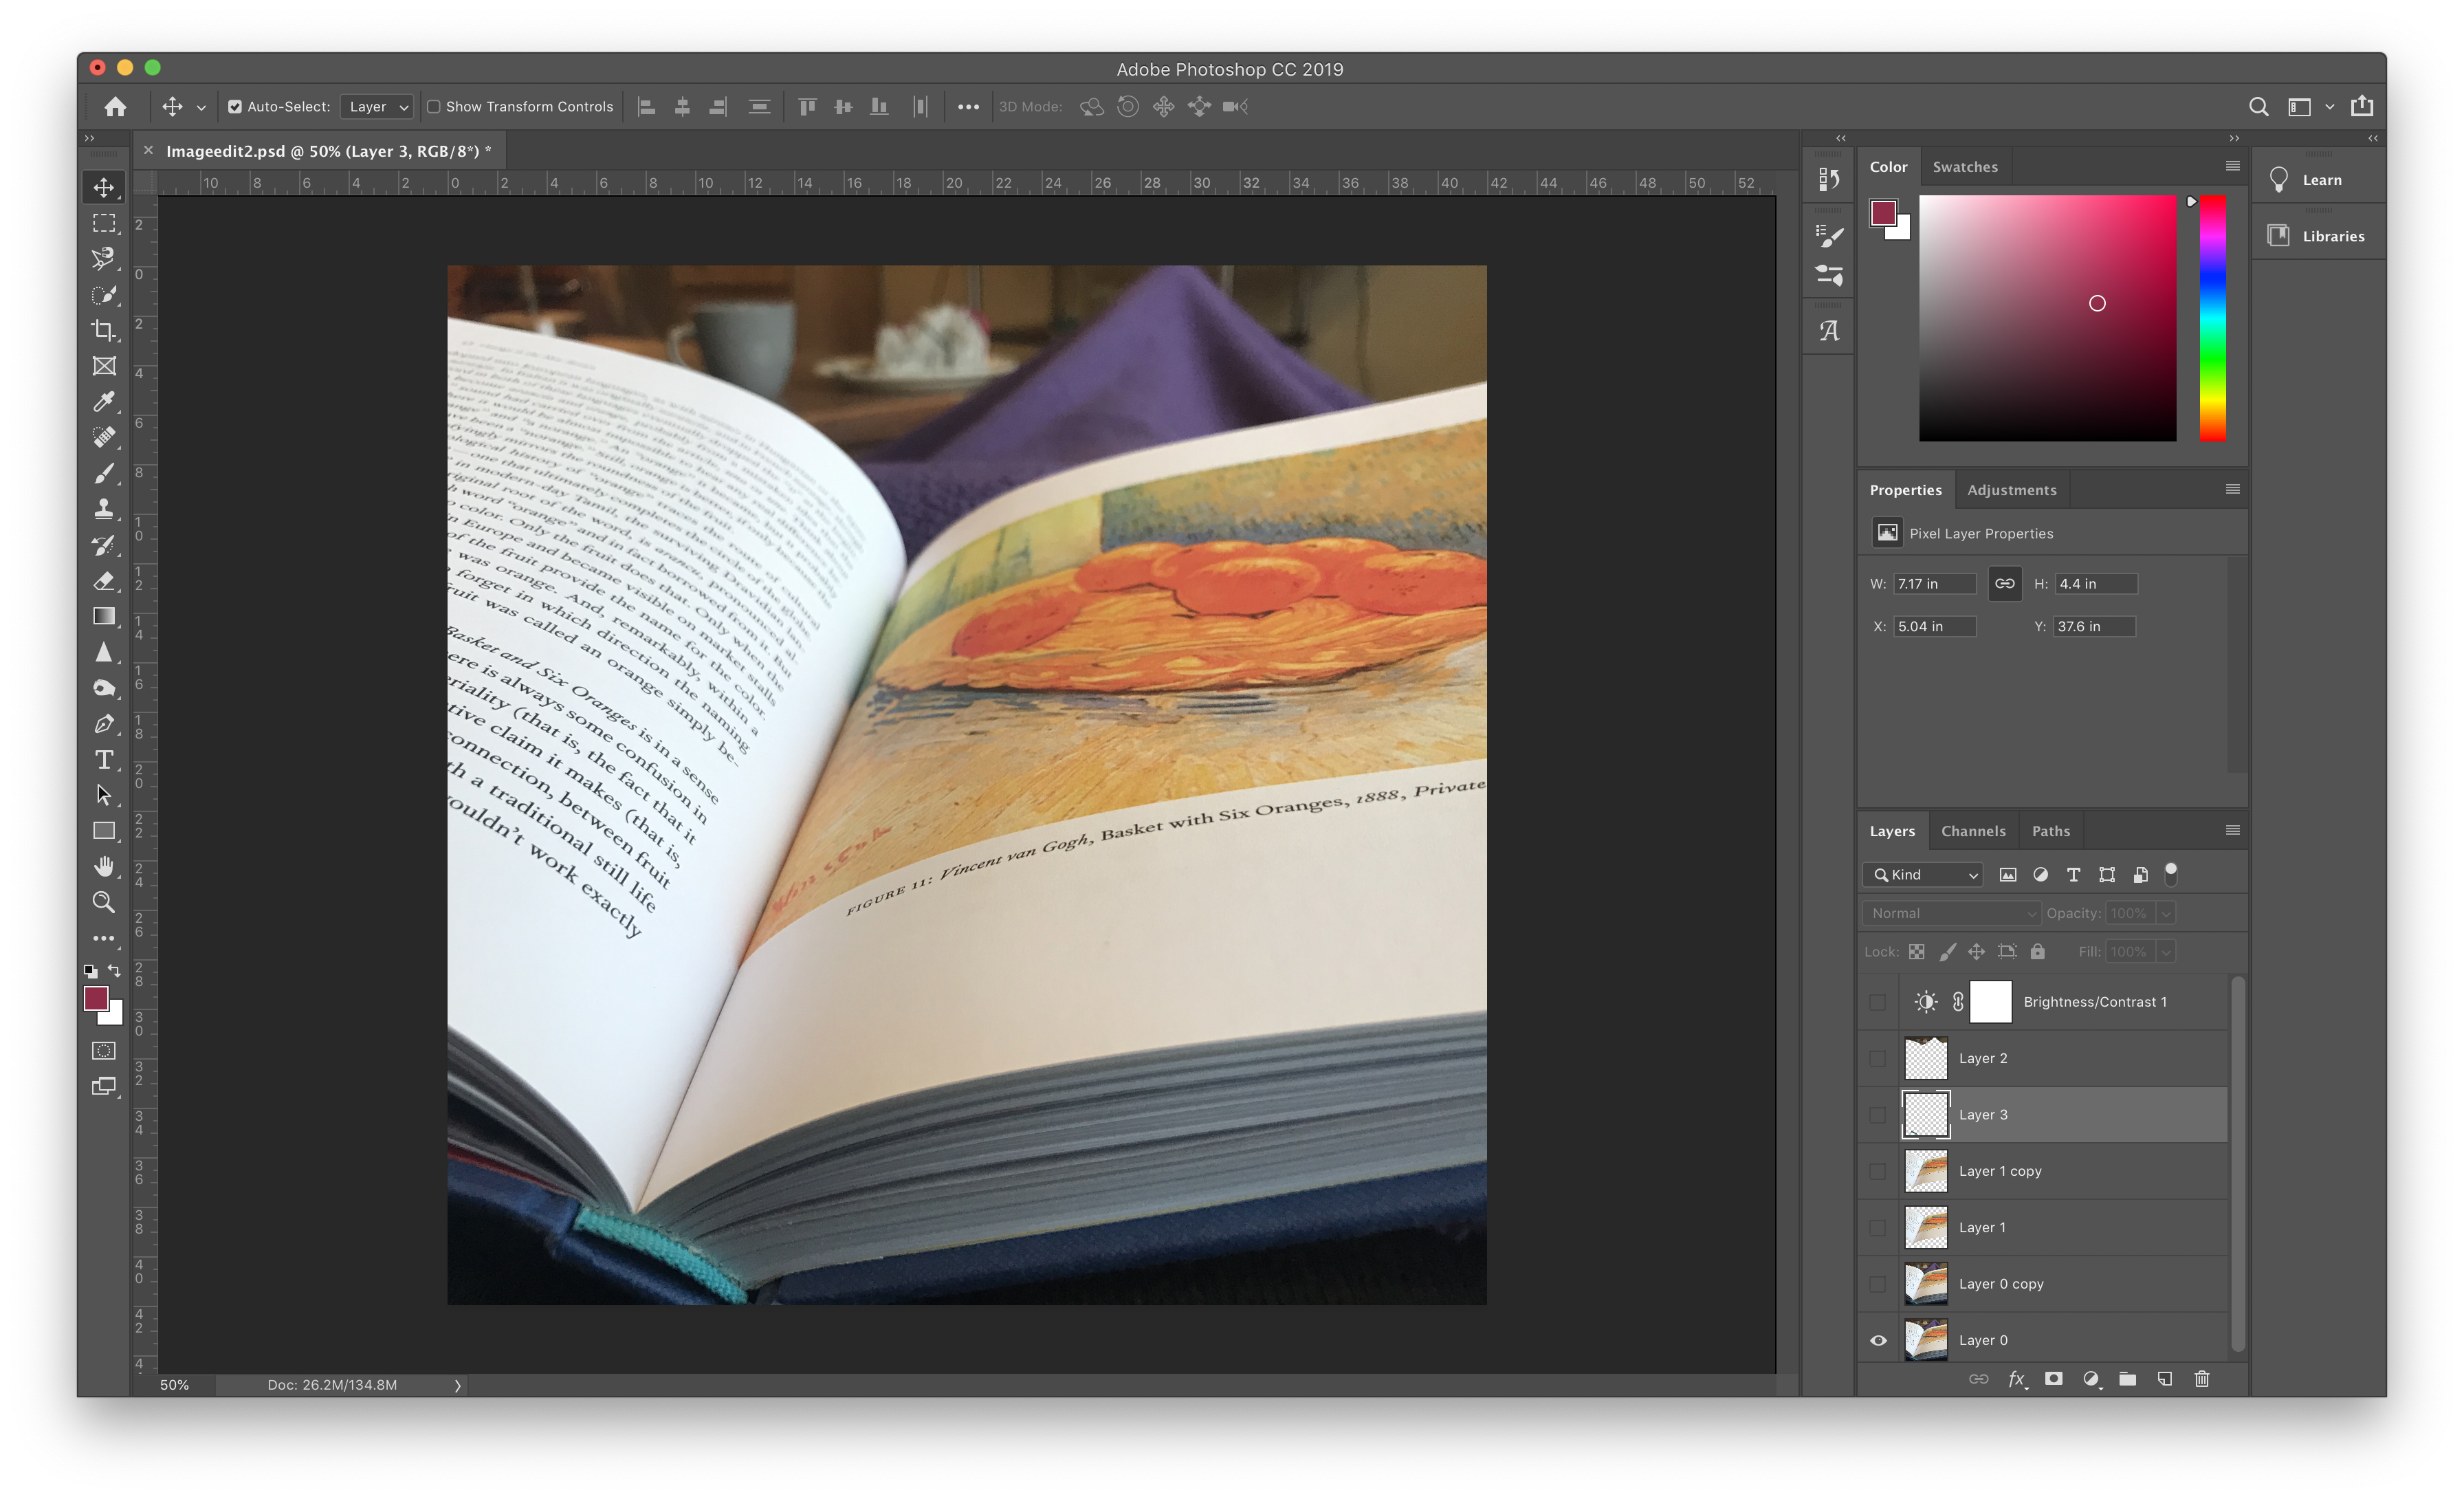The height and width of the screenshot is (1499, 2464).
Task: Select the Crop tool
Action: point(104,330)
